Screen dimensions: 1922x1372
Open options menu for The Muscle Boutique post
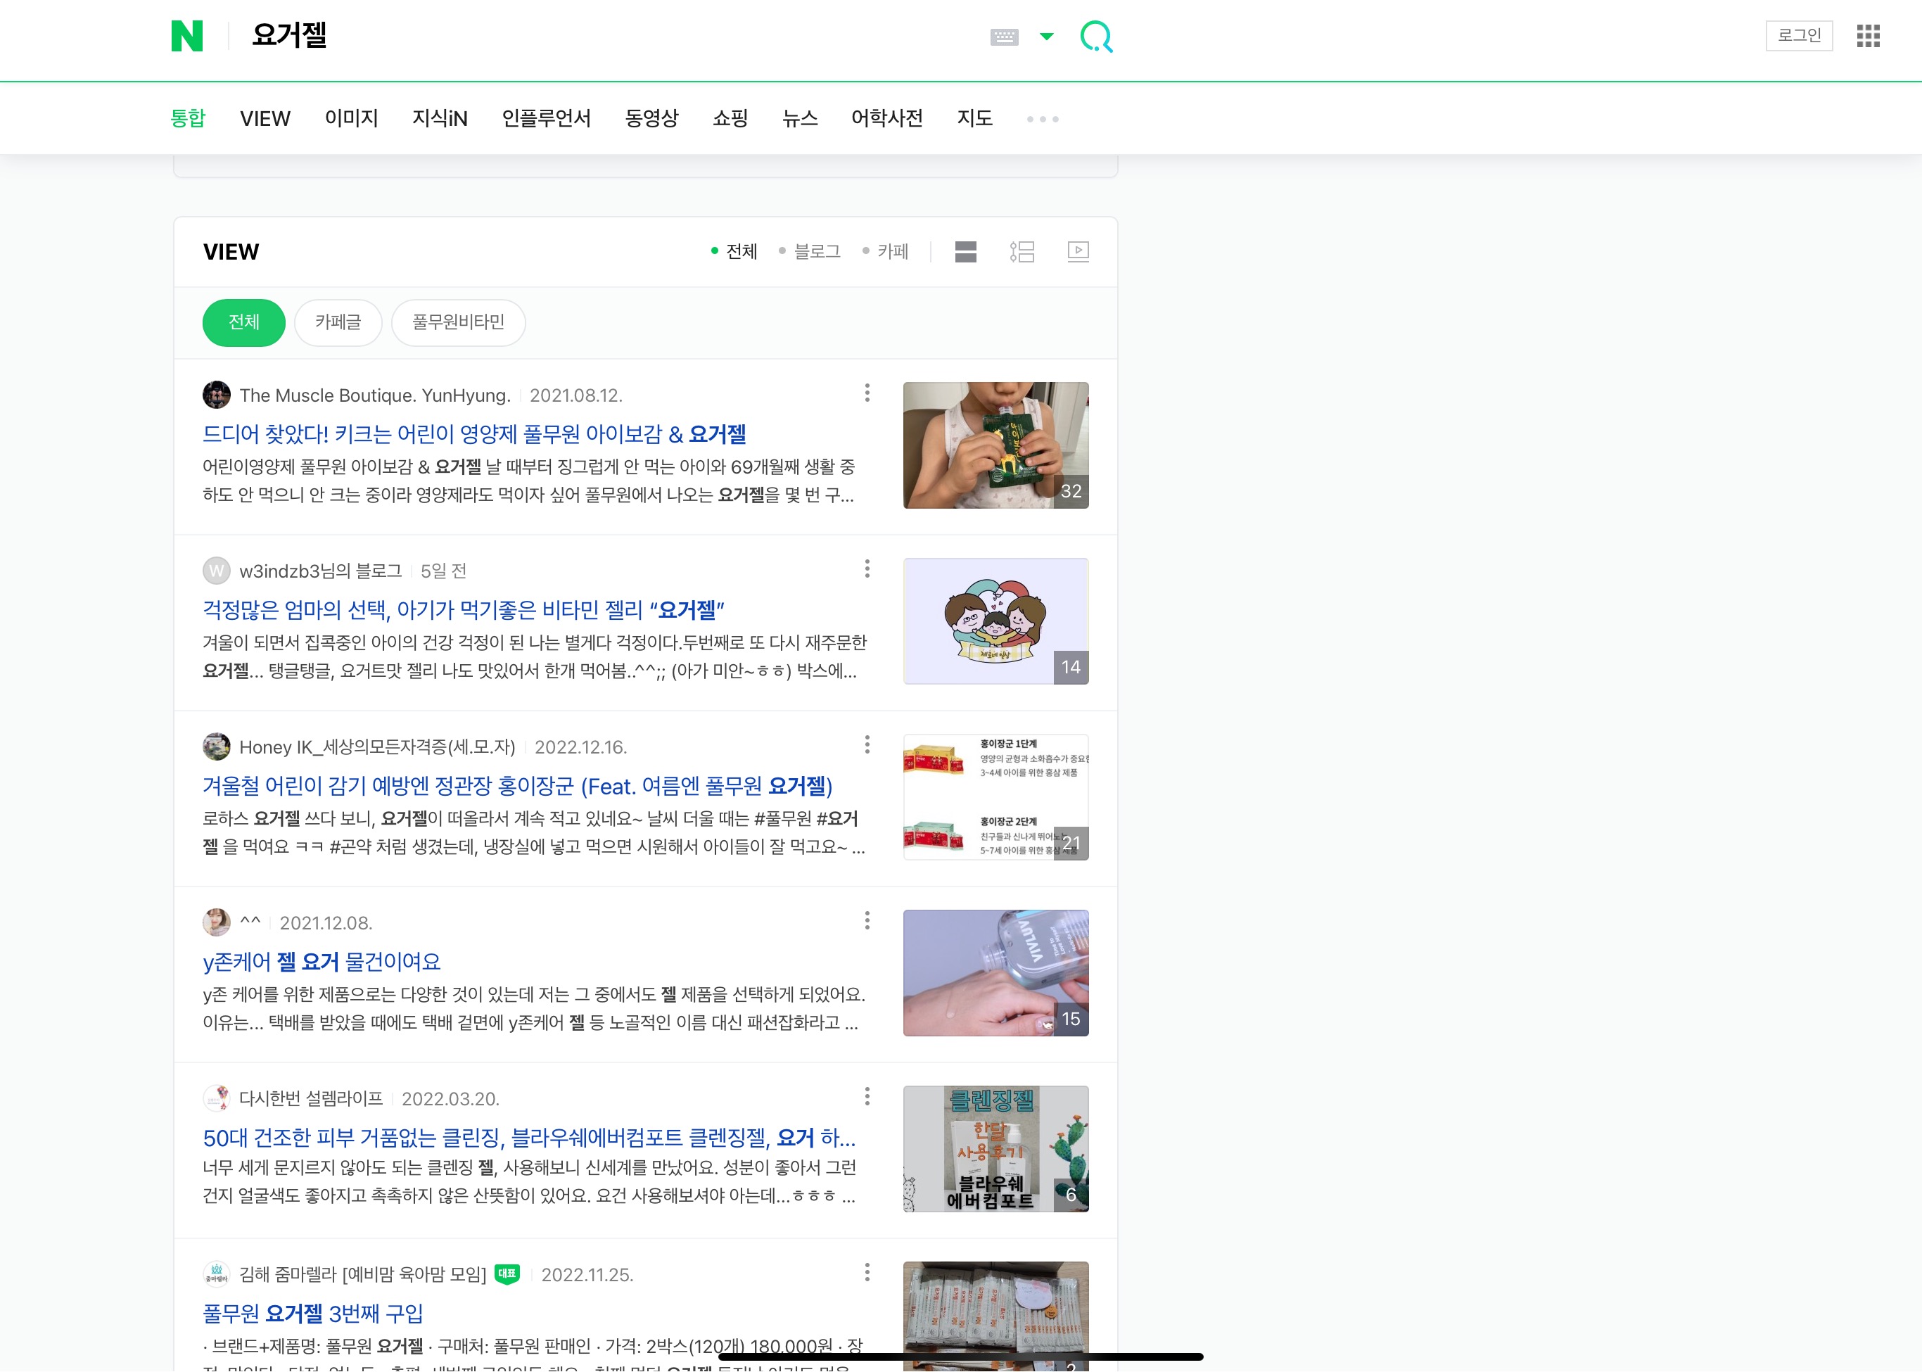tap(867, 393)
